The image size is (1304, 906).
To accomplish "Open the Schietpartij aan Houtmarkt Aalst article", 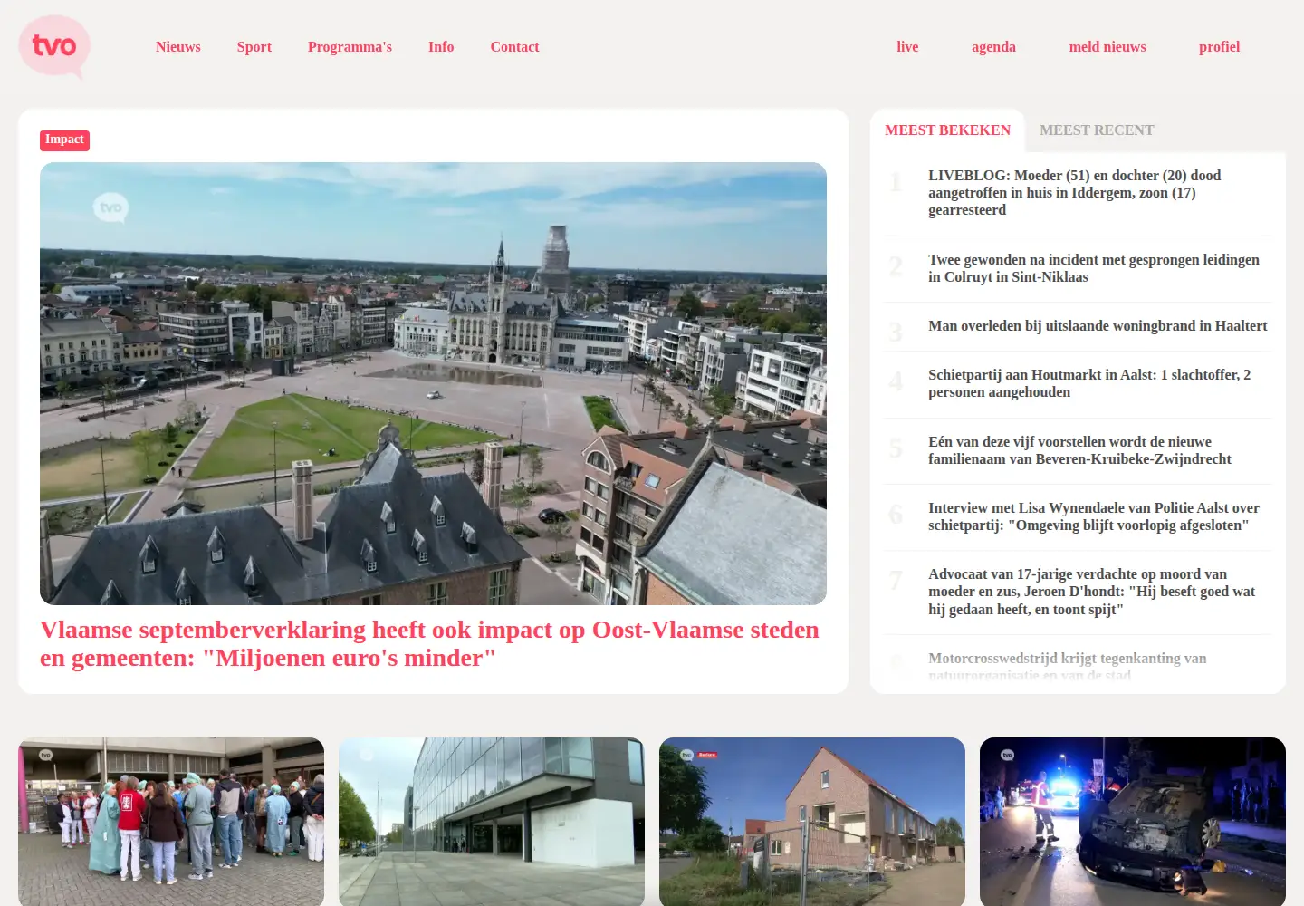I will click(x=1078, y=383).
